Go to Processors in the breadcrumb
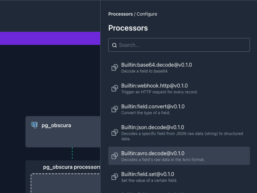257x193 pixels. click(120, 14)
